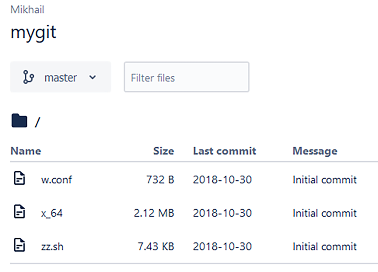The image size is (378, 272).
Task: Click the root folder icon above the file list
Action: pyautogui.click(x=19, y=120)
